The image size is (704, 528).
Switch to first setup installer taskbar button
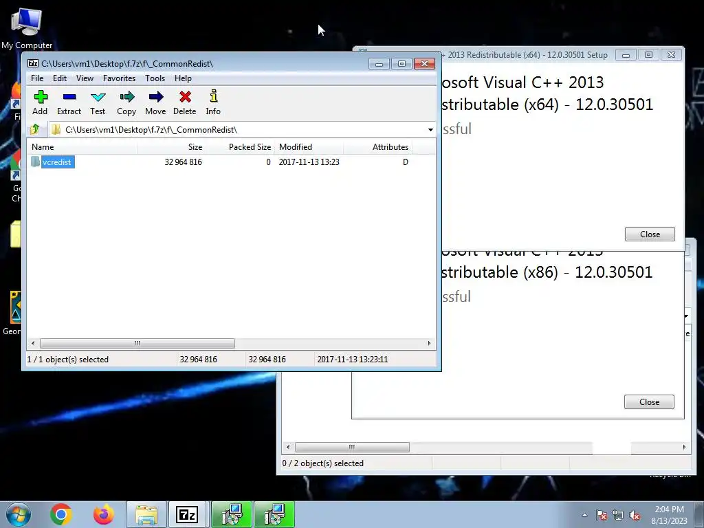click(232, 514)
